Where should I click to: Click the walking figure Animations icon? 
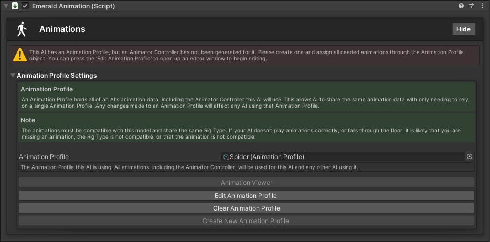[x=22, y=29]
